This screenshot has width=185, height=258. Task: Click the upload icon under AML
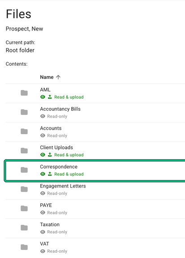pos(50,97)
